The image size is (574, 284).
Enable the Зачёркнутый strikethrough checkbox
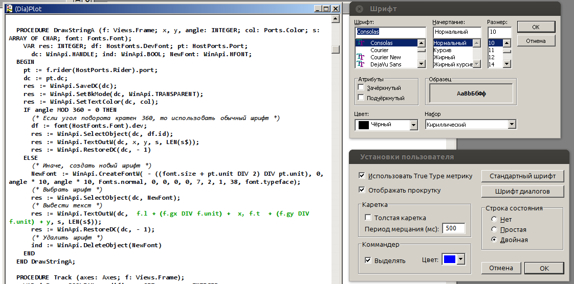[x=361, y=88]
